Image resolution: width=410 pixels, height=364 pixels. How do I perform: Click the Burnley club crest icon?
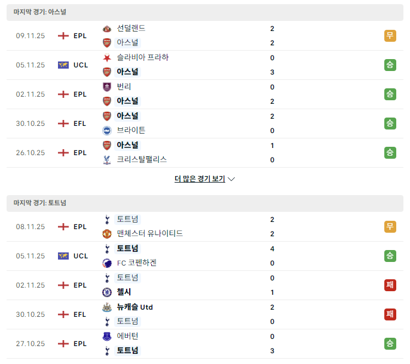[x=106, y=87]
